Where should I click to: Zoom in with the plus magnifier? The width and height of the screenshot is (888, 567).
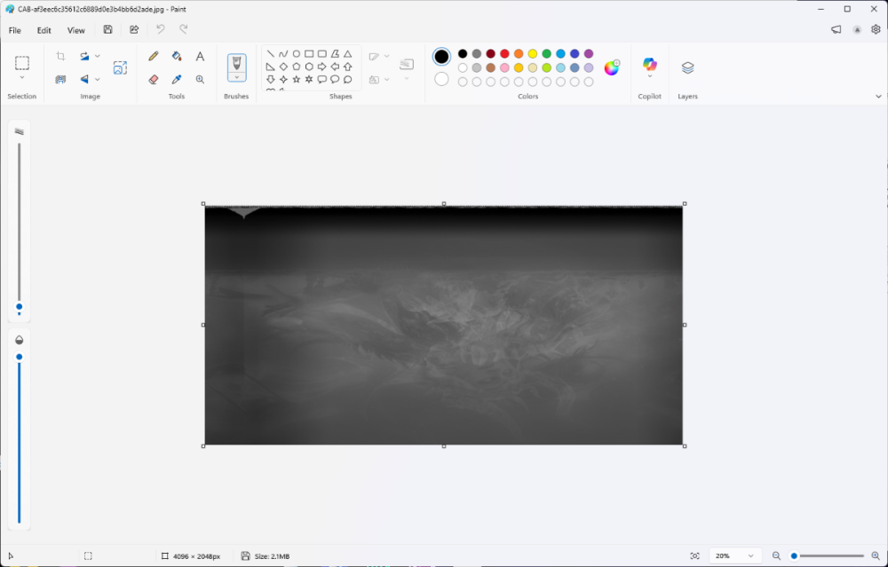pos(876,555)
